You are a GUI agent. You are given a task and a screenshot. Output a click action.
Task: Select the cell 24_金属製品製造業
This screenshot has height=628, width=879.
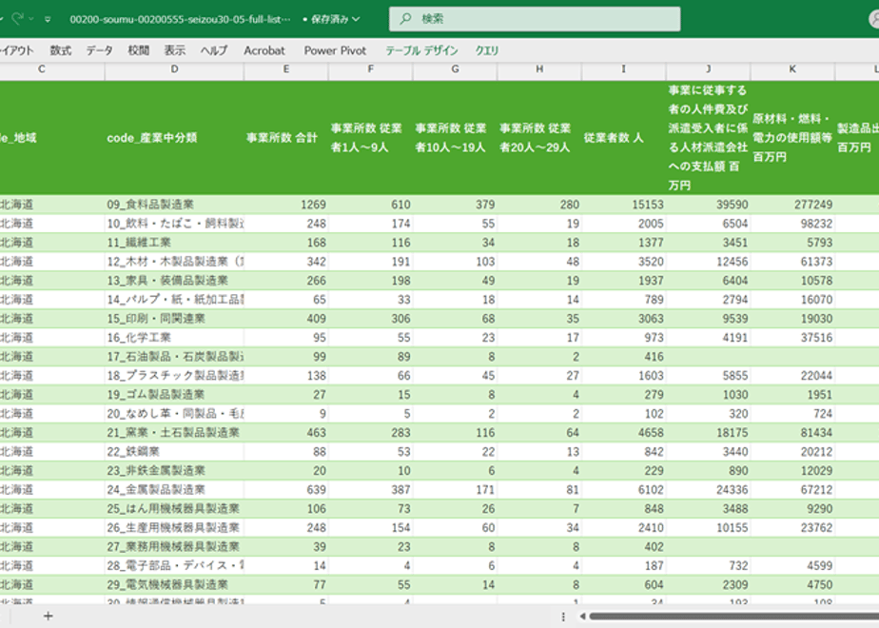click(174, 490)
